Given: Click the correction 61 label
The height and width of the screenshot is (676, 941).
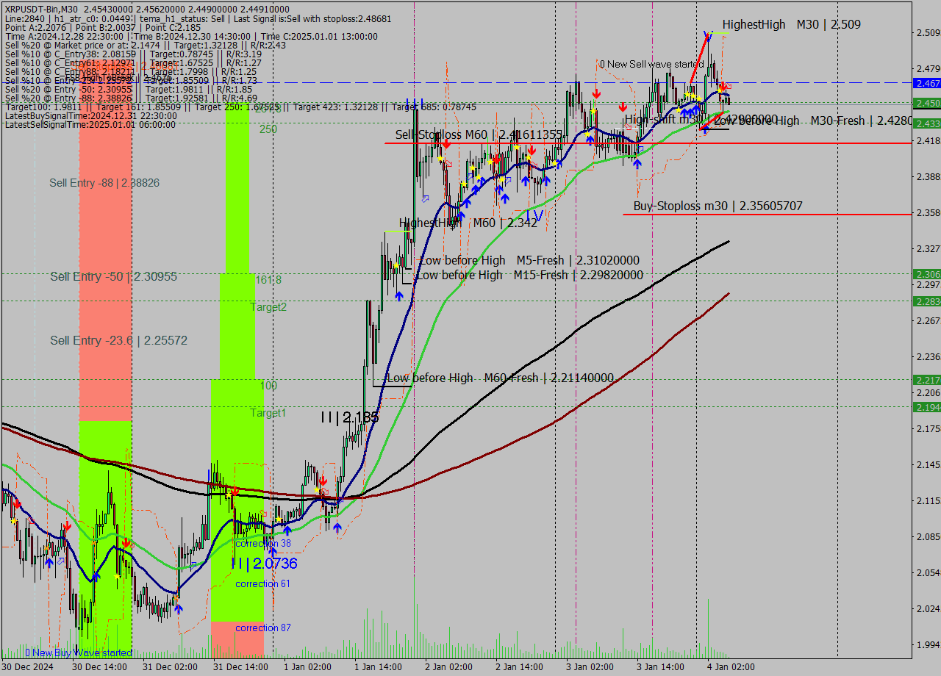Looking at the screenshot, I should click(263, 583).
